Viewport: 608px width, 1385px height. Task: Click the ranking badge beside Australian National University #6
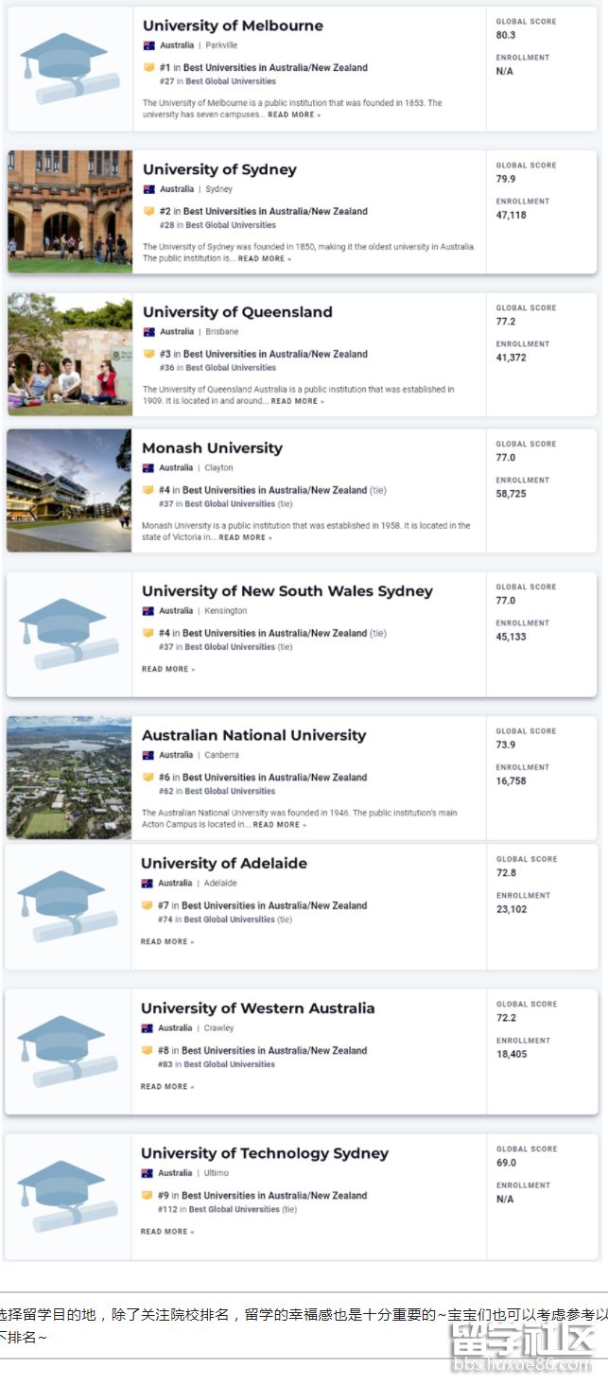148,778
